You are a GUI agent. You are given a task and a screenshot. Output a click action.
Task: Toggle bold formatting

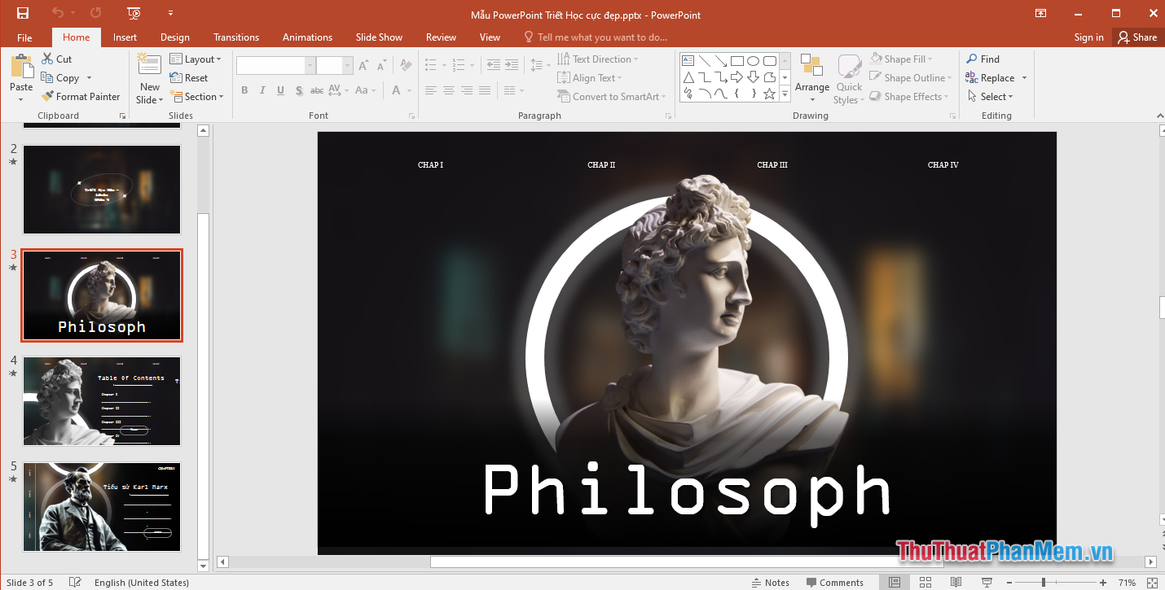coord(244,90)
